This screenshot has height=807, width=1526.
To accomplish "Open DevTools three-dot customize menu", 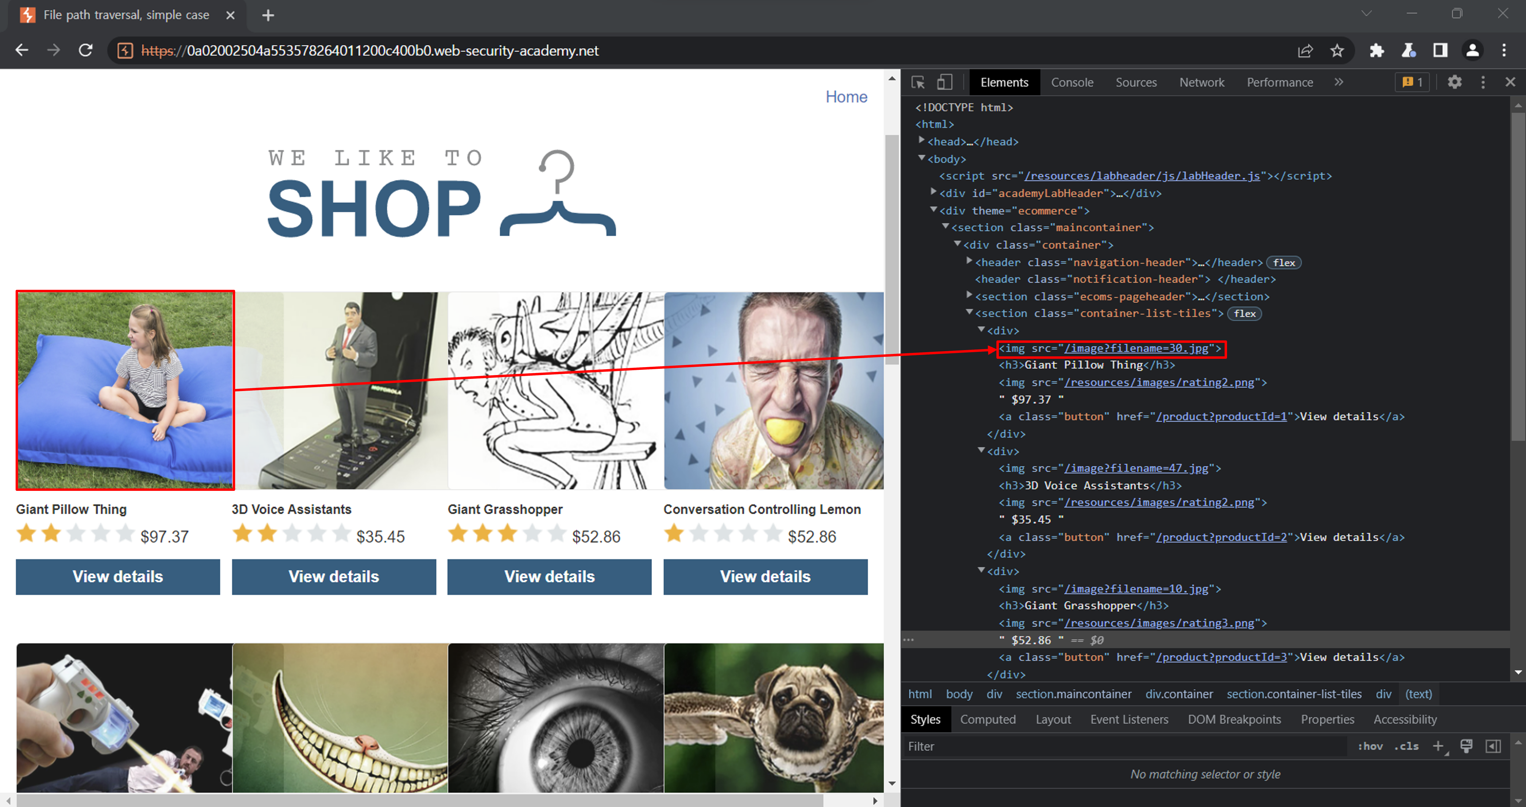I will click(x=1483, y=82).
